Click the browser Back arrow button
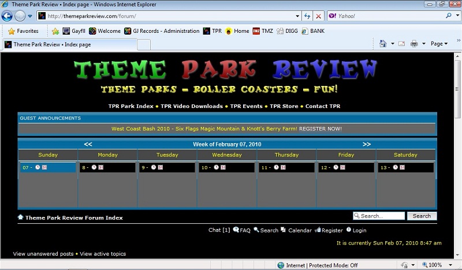The image size is (462, 270). [x=7, y=16]
